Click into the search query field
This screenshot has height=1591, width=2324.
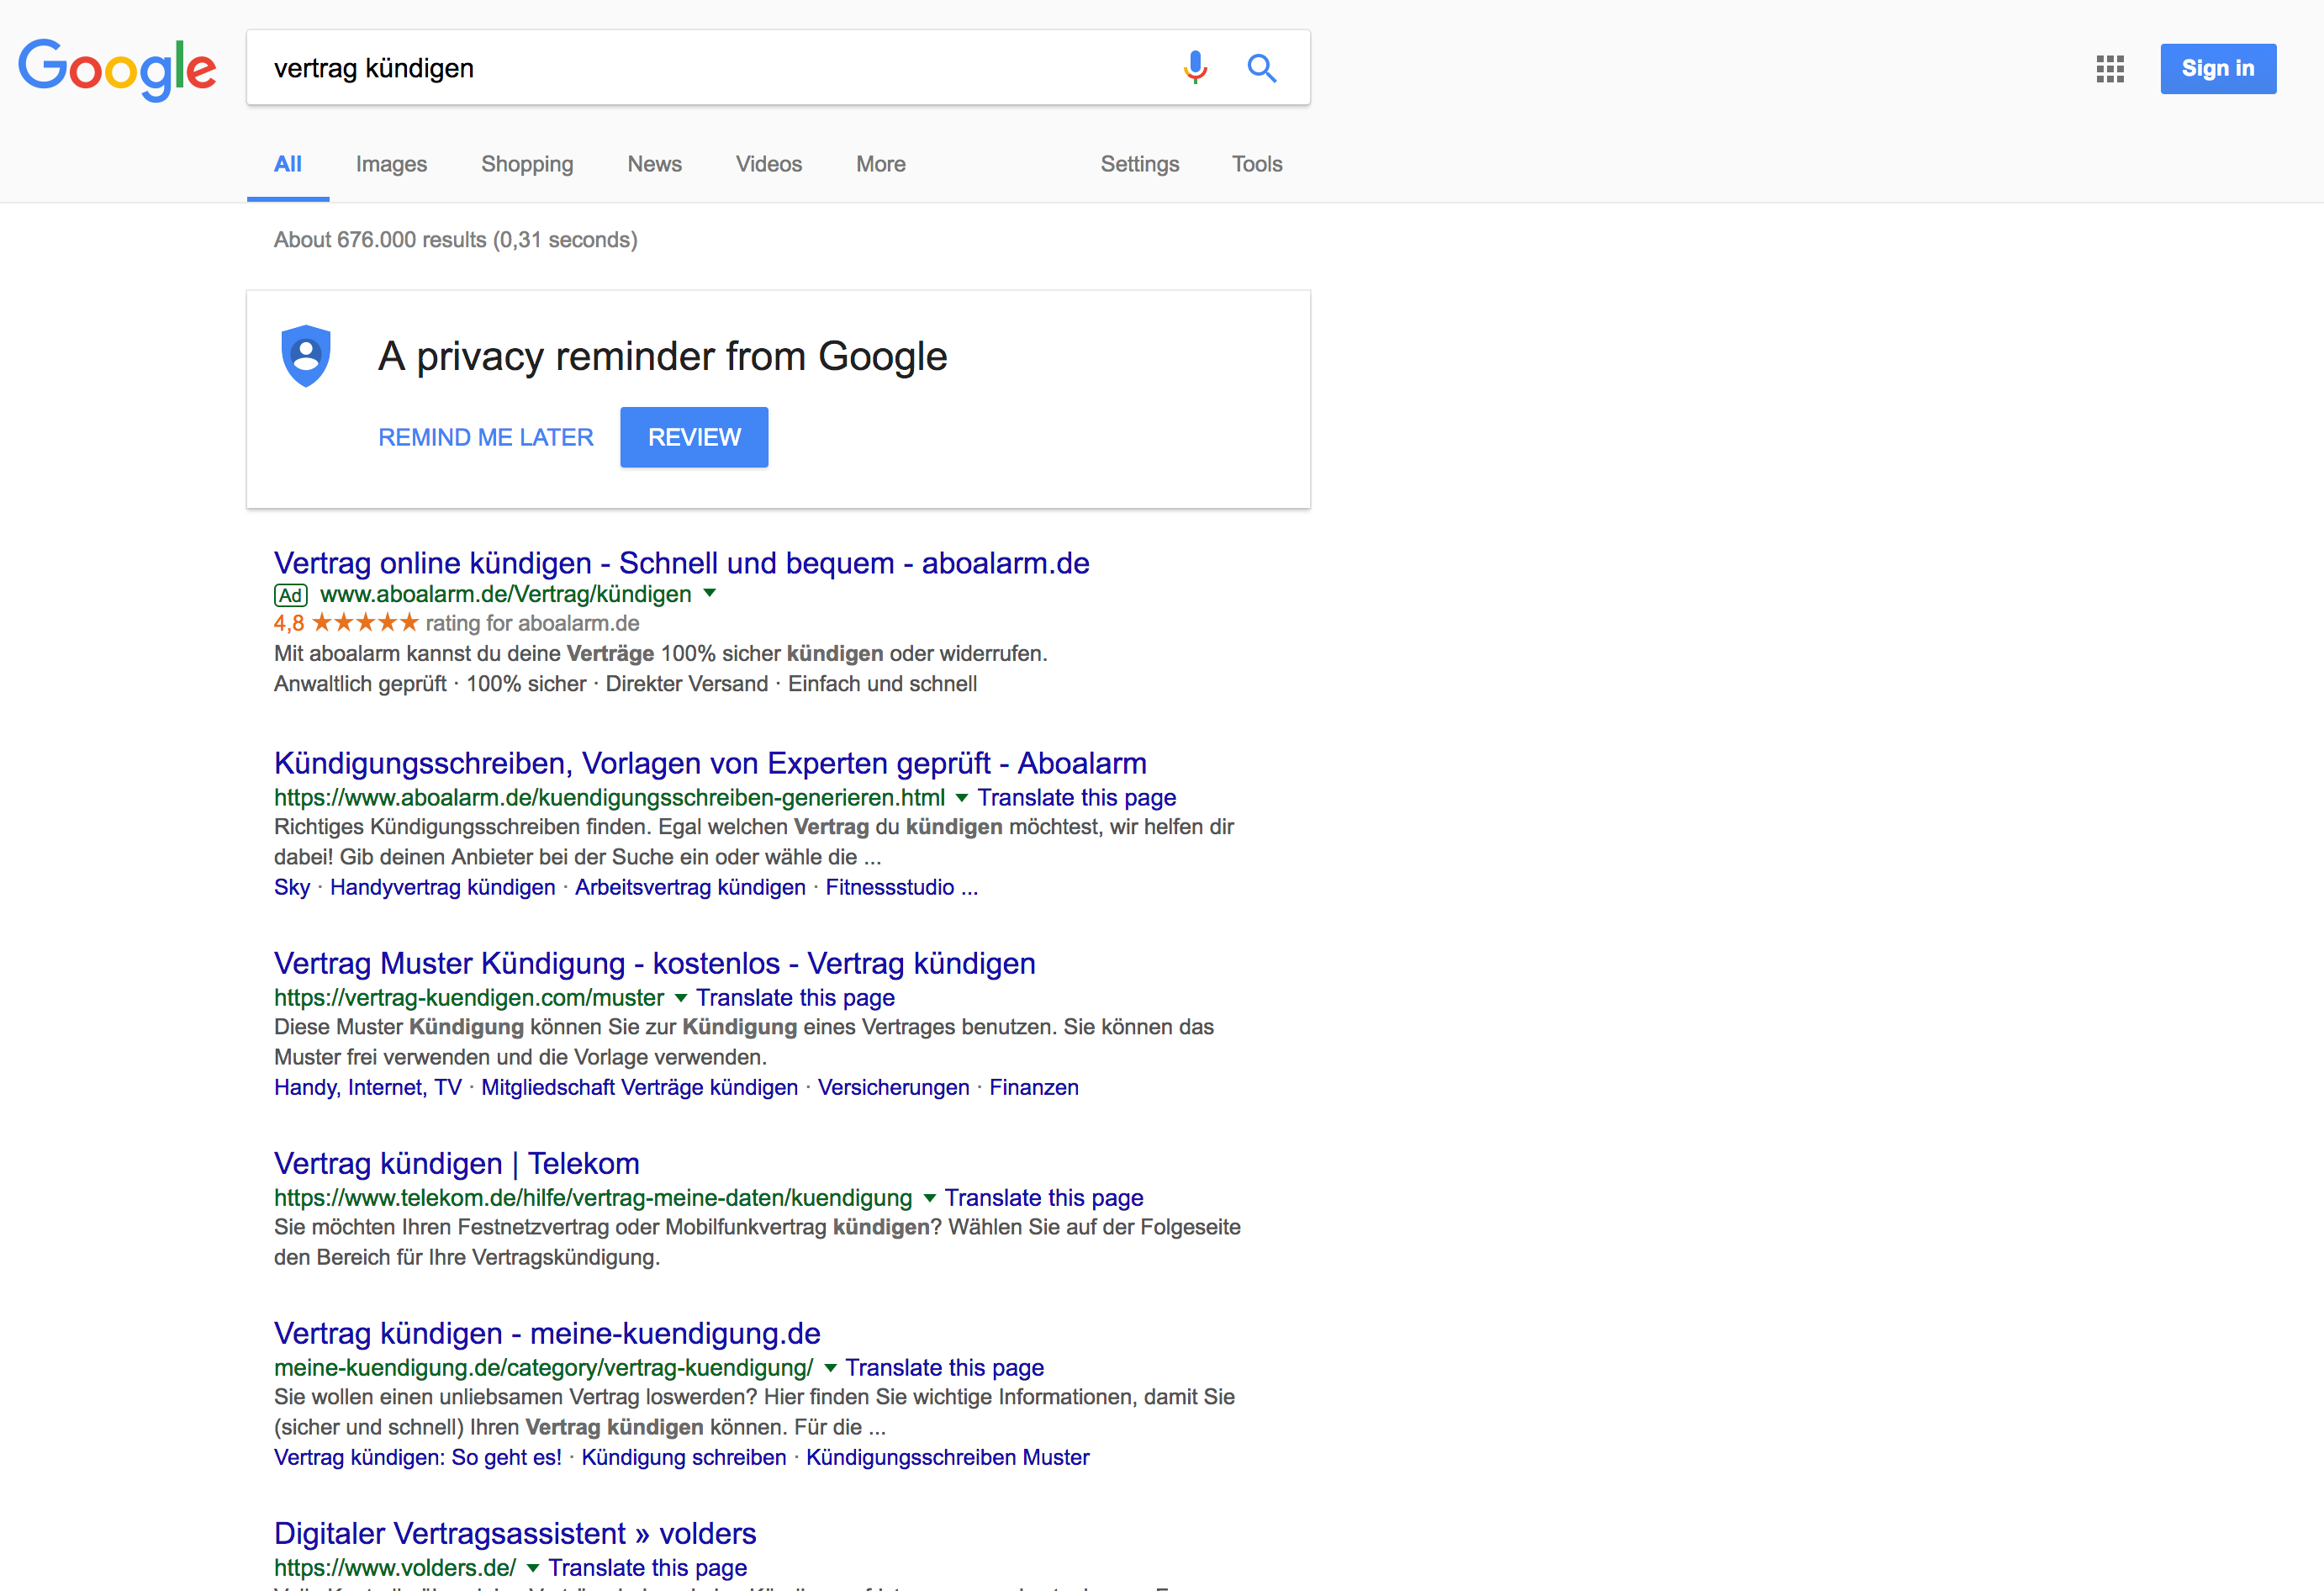click(700, 68)
